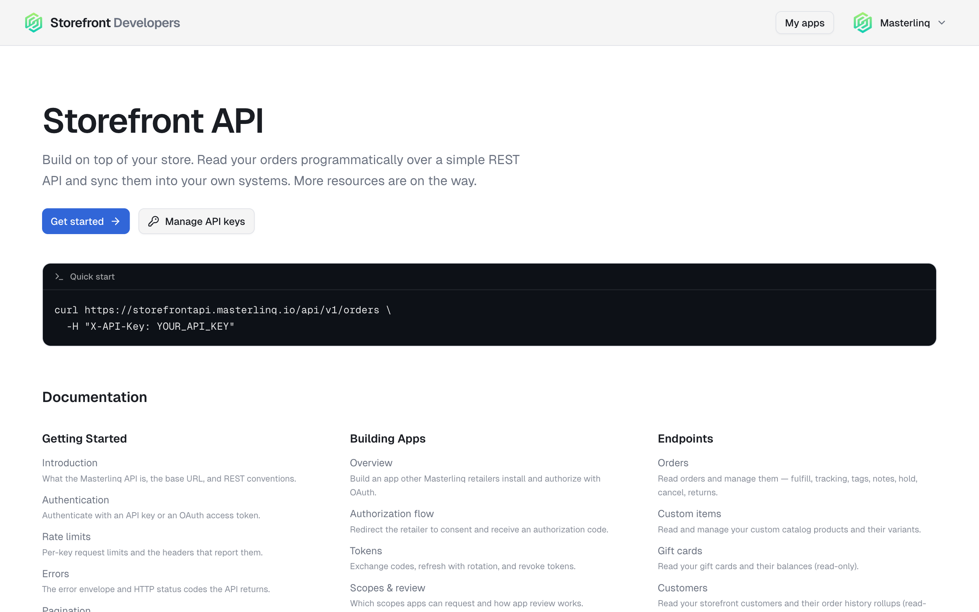Open the Custom items endpoint link
Screen dimensions: 979x612
click(x=689, y=514)
